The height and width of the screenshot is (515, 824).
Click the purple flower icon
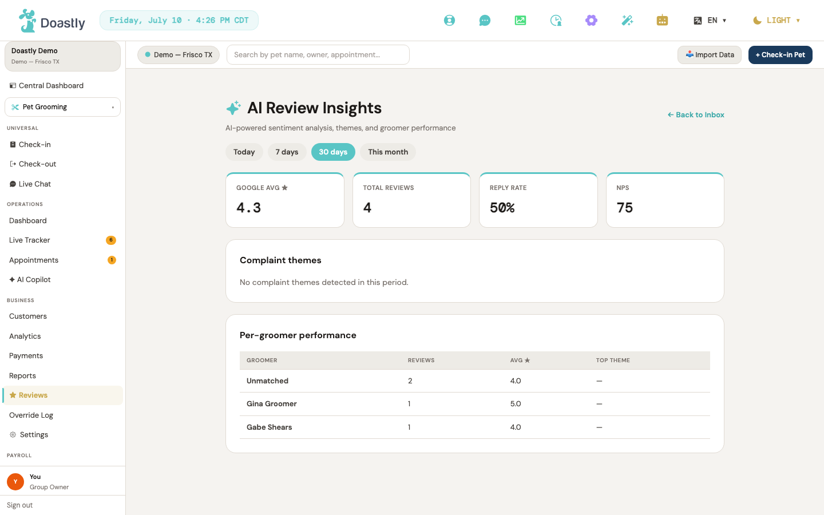coord(591,21)
